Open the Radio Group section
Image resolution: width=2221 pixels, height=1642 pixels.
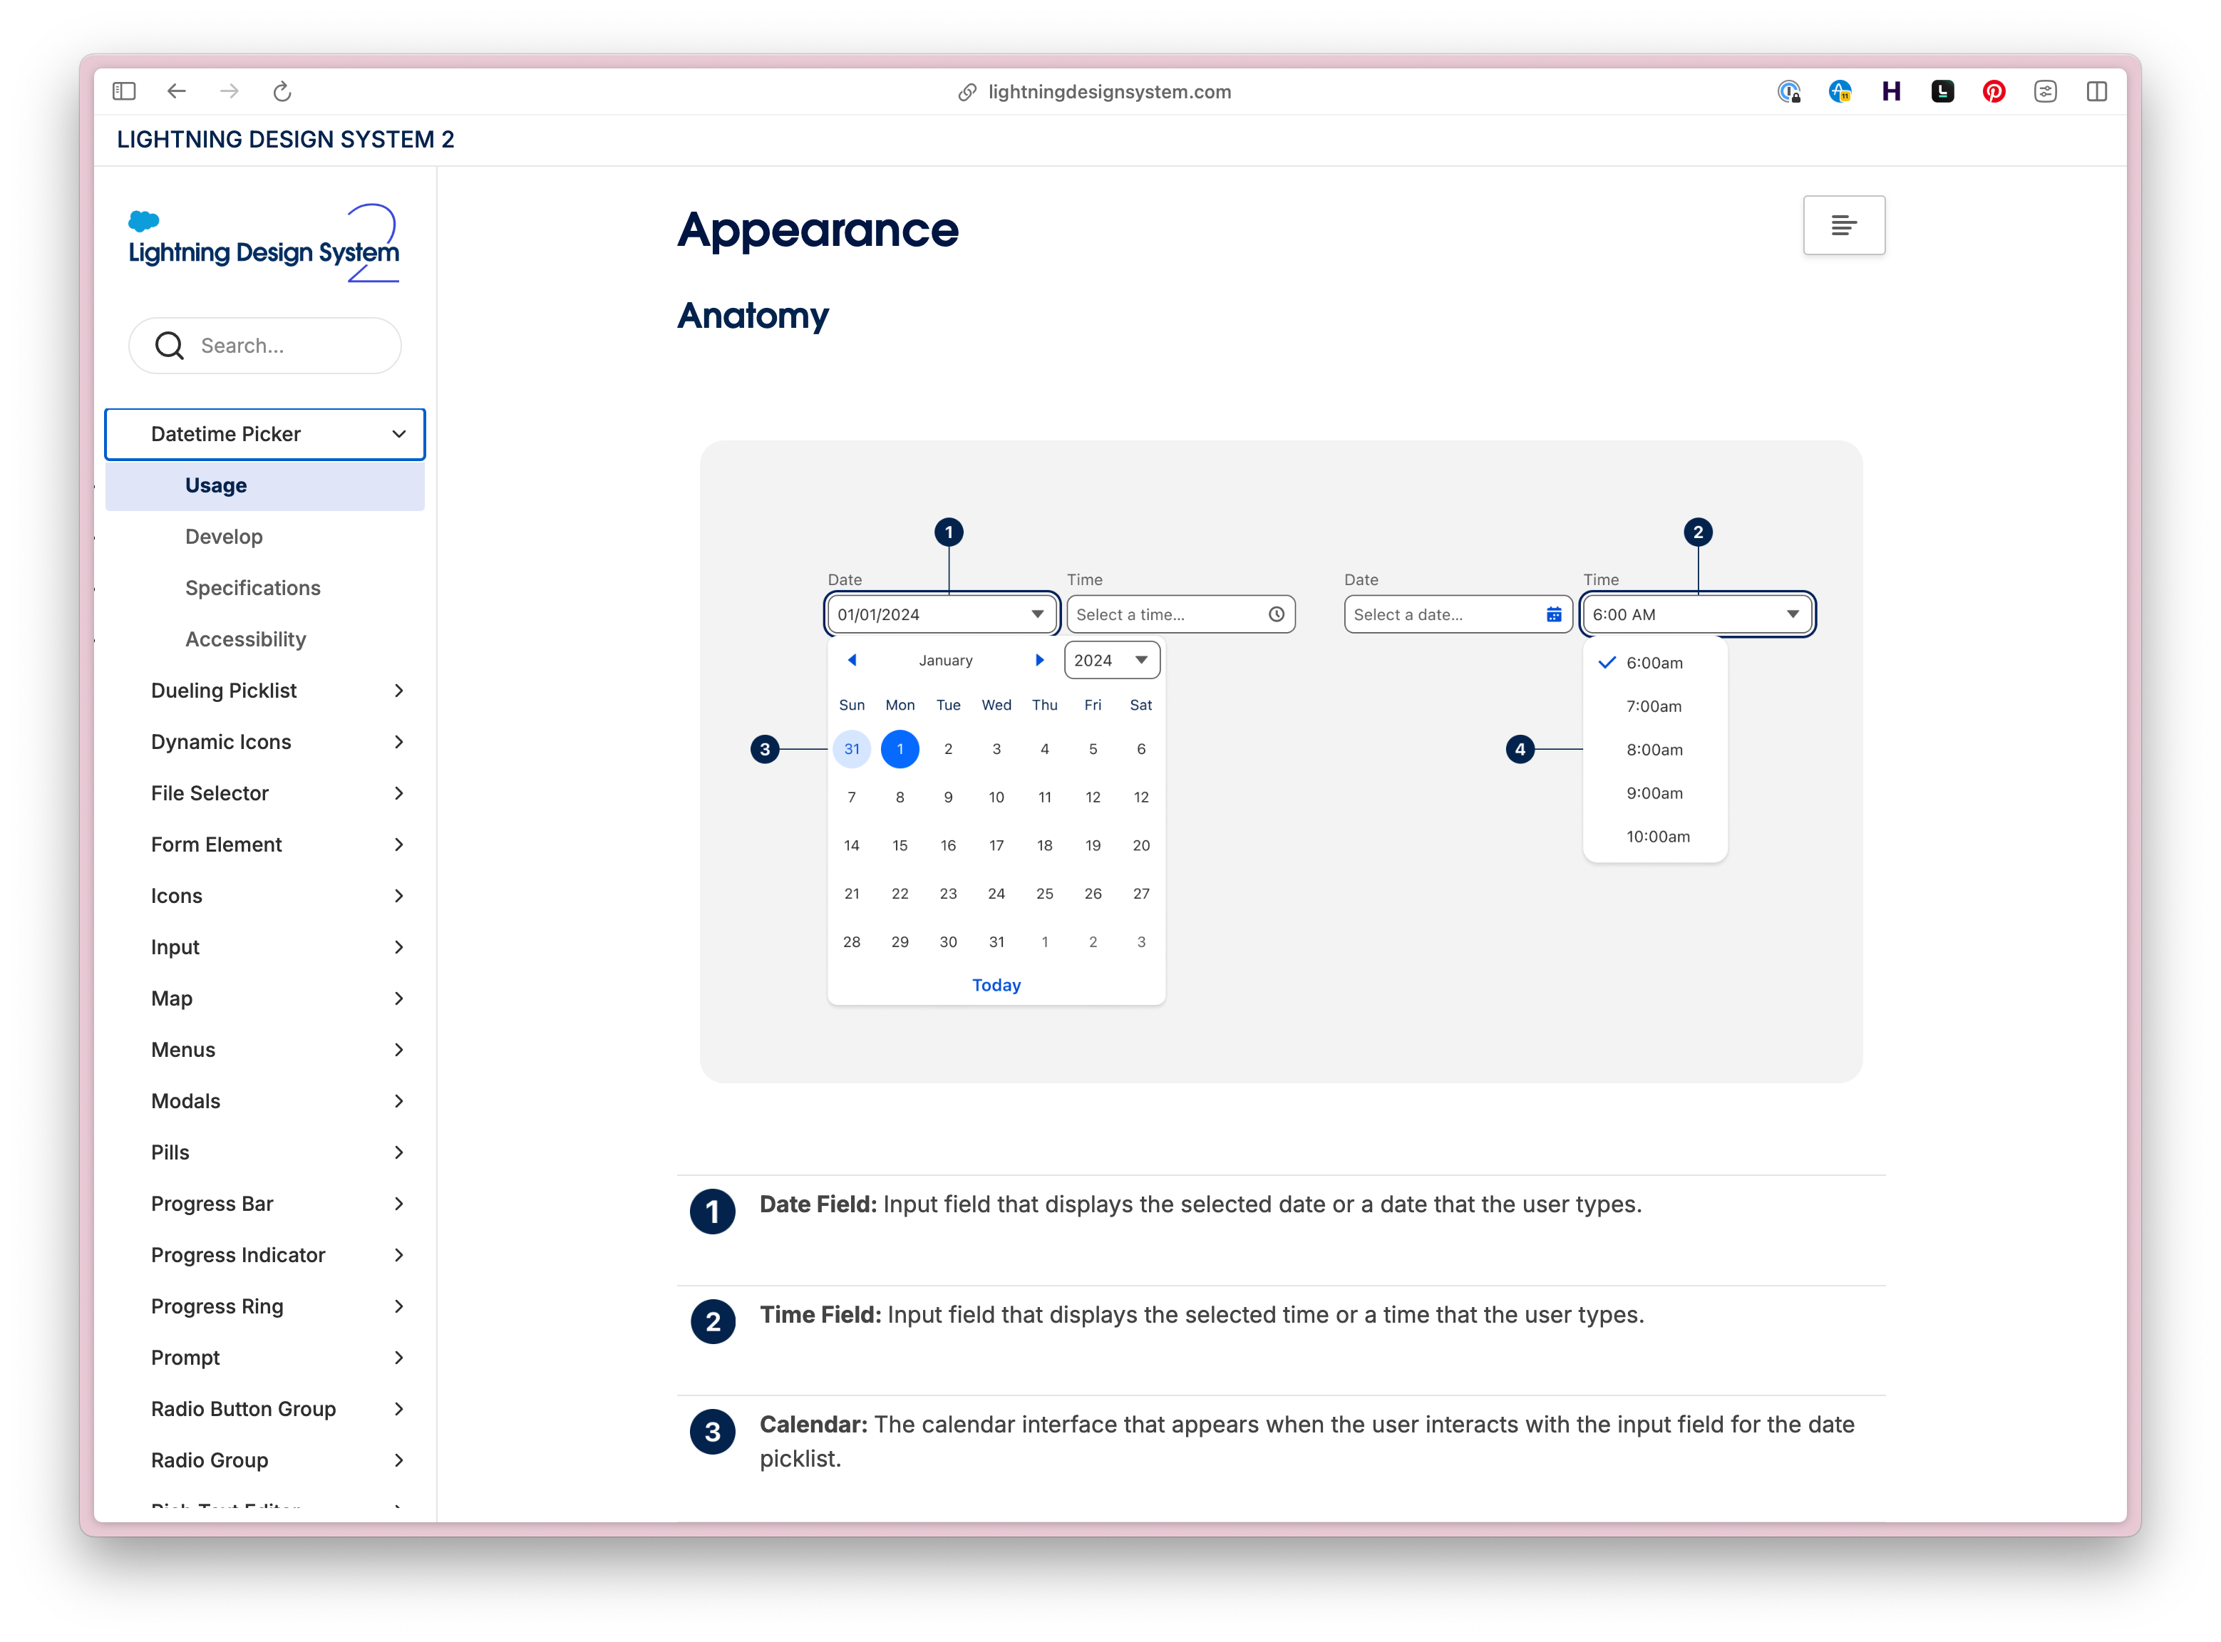click(x=265, y=1461)
